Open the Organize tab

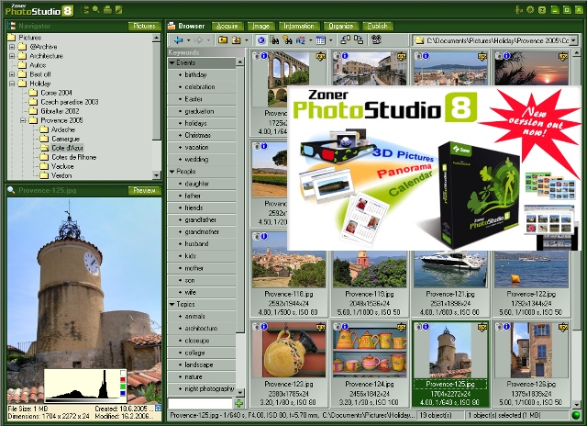point(340,26)
